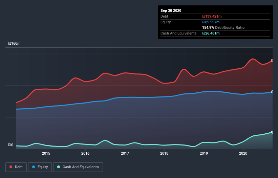Click the ₪139.421m debt value
Screen dimensions: 278x178
pos(212,16)
